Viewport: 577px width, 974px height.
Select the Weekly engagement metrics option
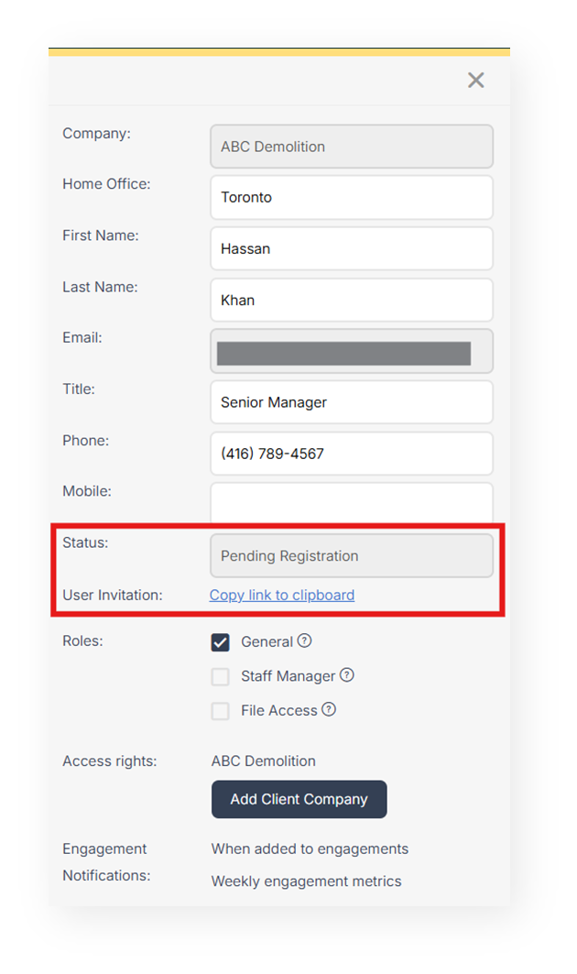306,881
